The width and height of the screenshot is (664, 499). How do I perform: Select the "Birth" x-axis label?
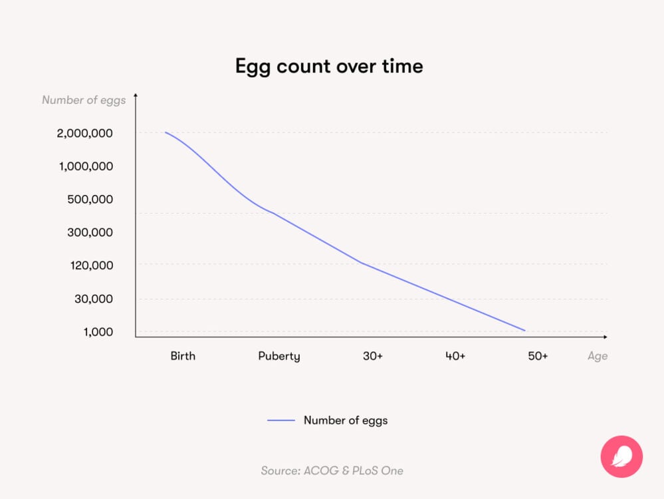[x=183, y=356]
